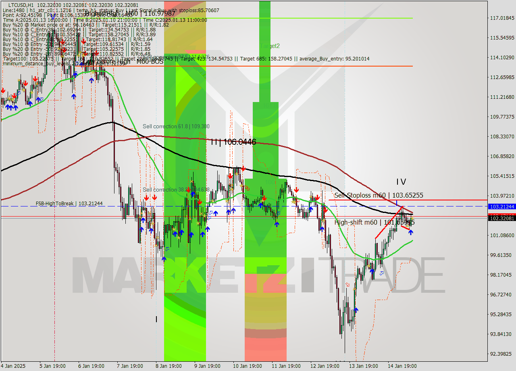Click the 'Time A:2025.01.13 16:00:00' info line

pyautogui.click(x=105, y=20)
